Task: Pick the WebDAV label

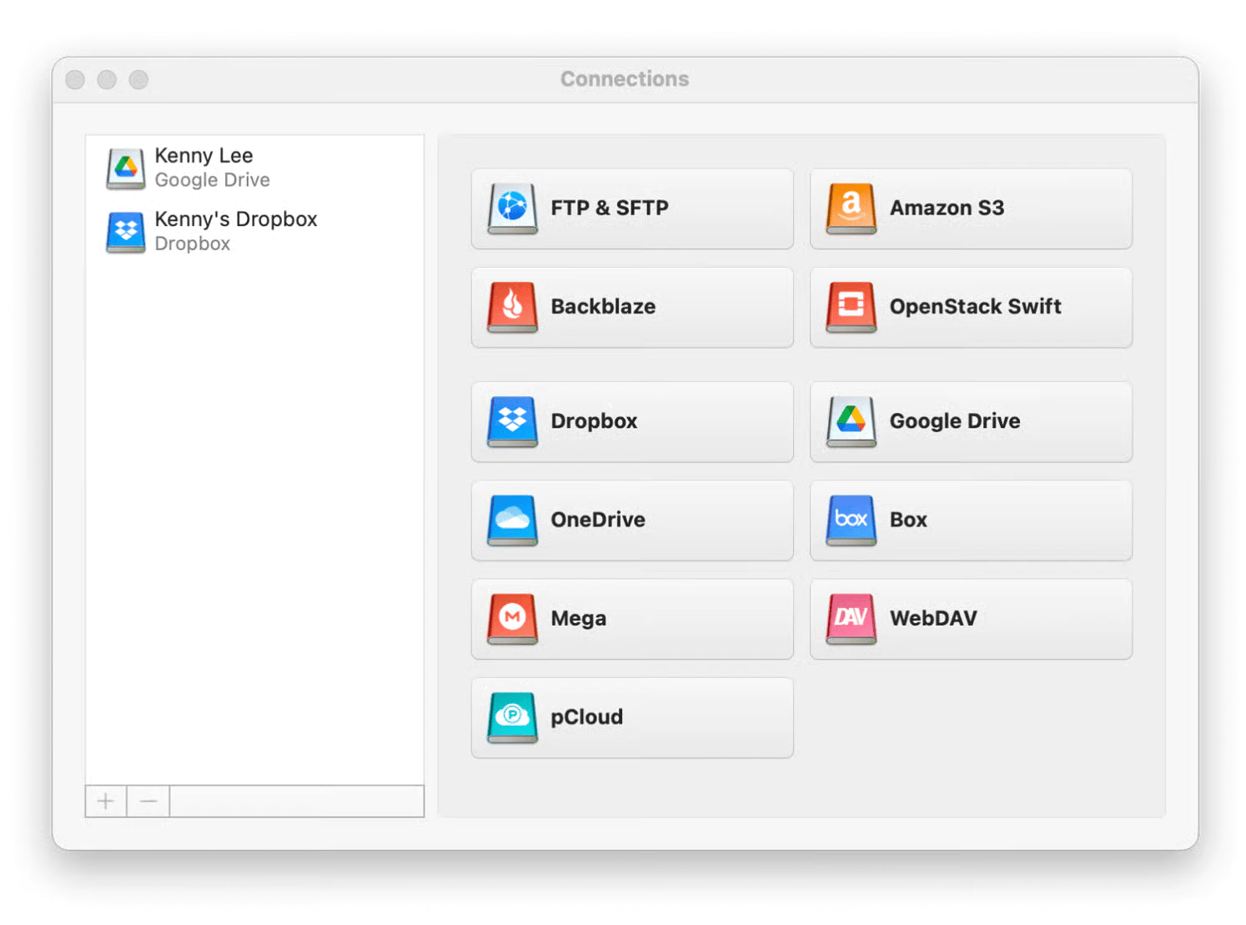Action: (933, 618)
